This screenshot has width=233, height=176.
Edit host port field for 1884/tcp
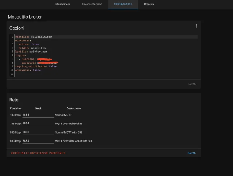38,123
